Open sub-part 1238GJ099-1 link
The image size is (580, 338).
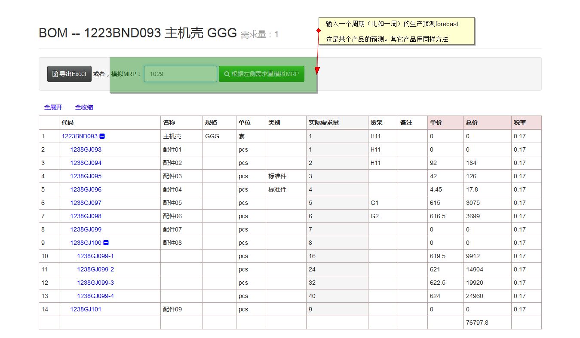95,256
